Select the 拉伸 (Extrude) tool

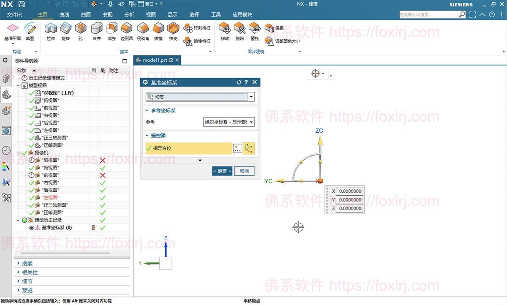click(x=51, y=30)
